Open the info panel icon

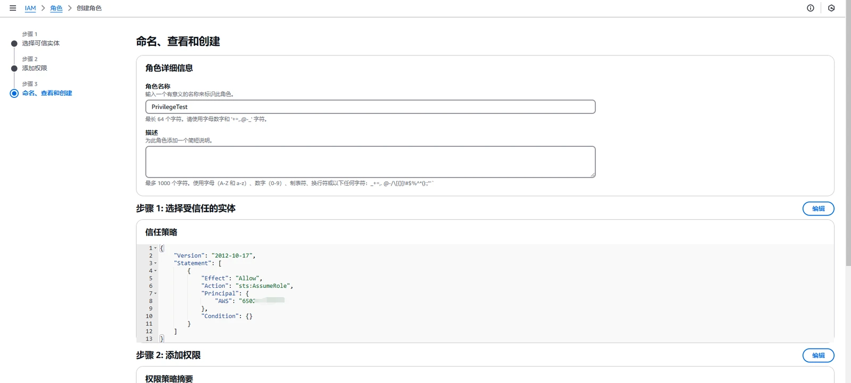point(811,8)
